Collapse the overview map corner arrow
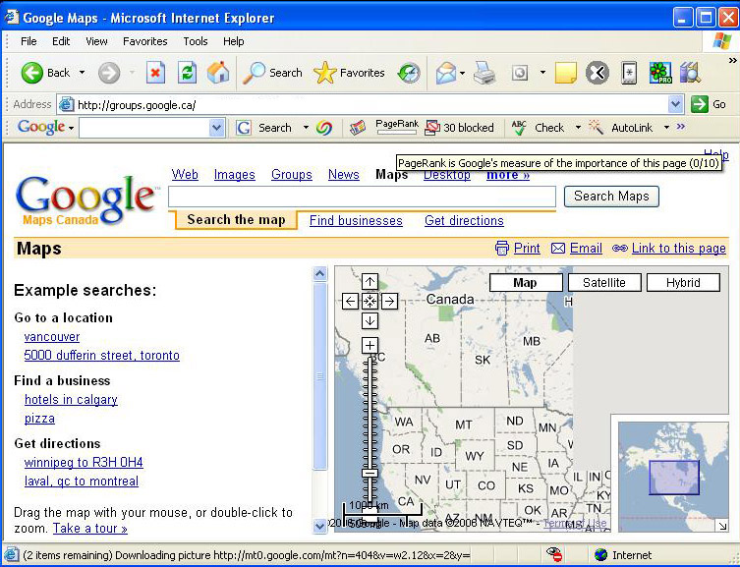 [722, 526]
